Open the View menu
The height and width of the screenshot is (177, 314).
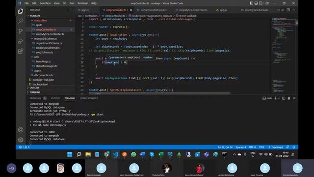(x=57, y=3)
